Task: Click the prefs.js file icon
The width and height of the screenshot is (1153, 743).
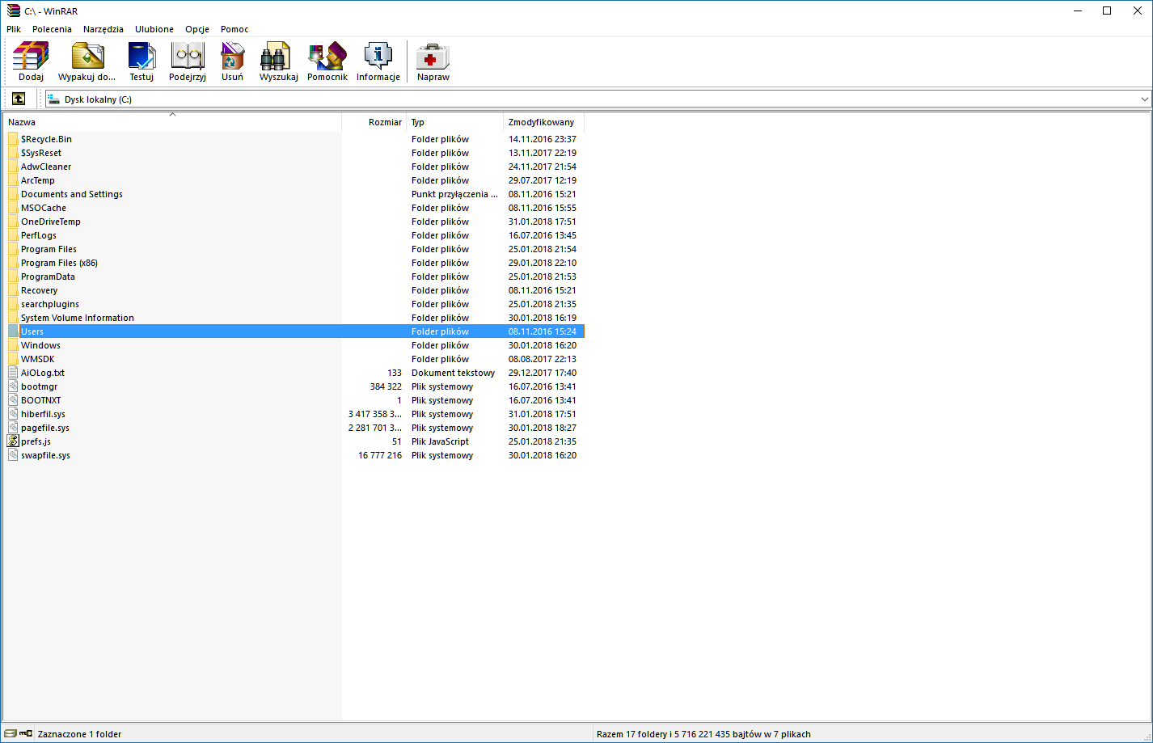Action: pos(13,441)
